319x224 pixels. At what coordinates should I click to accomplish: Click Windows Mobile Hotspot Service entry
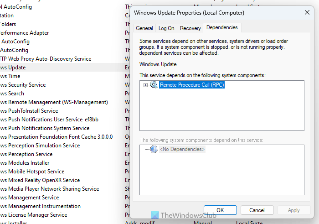[32, 172]
